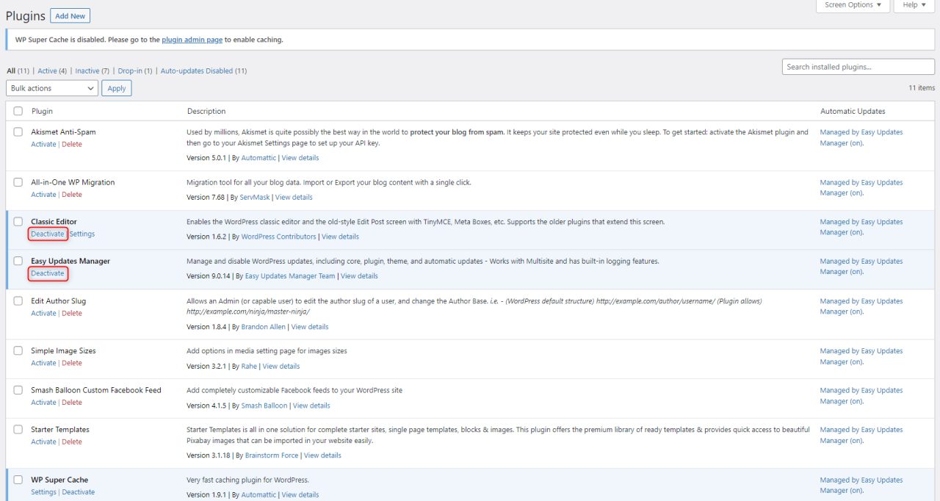Screen dimensions: 940x501
Task: Open WP Super Cache Settings
Action: click(43, 491)
